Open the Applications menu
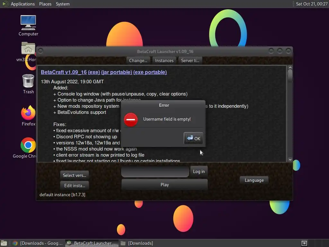Viewport: 329px width, 247px height. click(23, 4)
